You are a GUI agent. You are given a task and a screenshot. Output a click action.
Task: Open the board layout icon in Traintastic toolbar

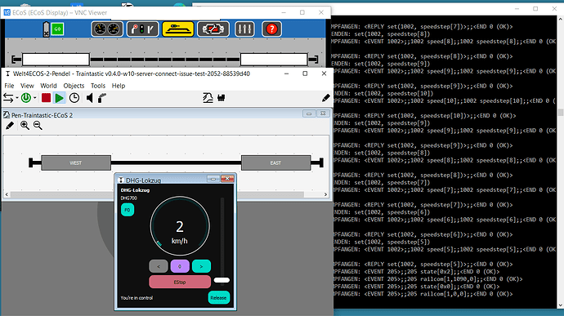click(208, 98)
